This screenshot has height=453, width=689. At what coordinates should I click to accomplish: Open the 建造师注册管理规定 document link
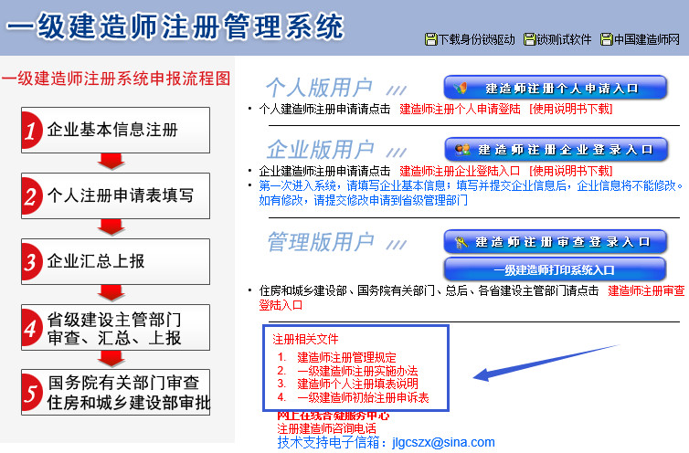(x=346, y=357)
